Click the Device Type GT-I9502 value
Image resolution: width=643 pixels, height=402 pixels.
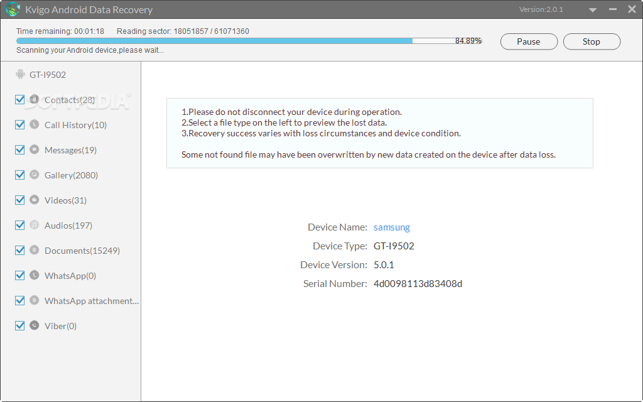[x=394, y=246]
